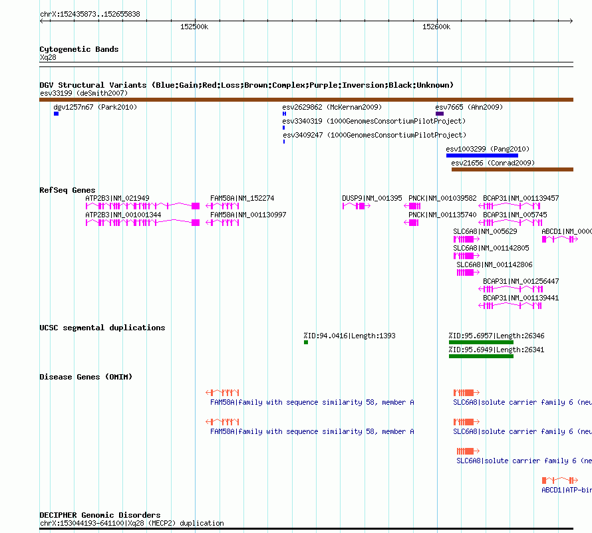The image size is (592, 533).
Task: Open the third SLC6A8 solute carrier link
Action: (x=524, y=461)
